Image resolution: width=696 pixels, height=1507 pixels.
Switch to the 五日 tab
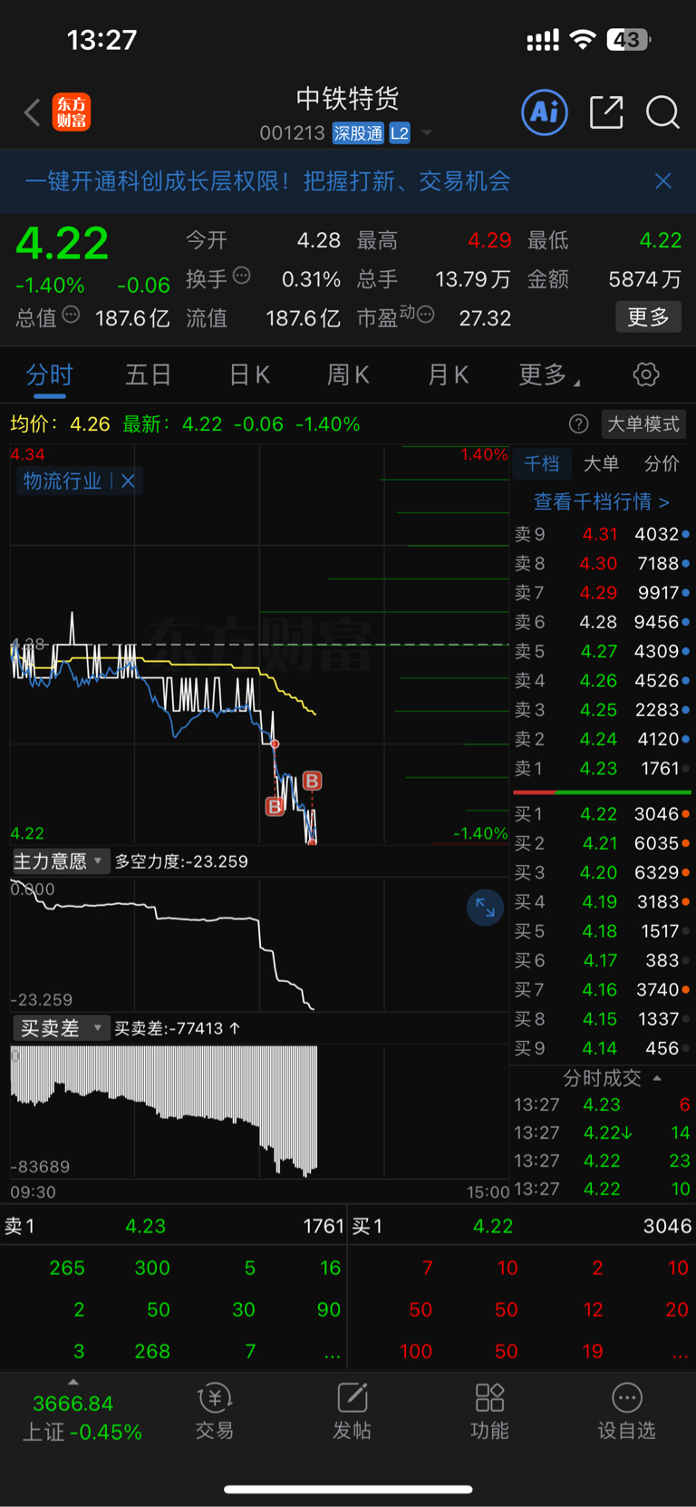pos(148,374)
